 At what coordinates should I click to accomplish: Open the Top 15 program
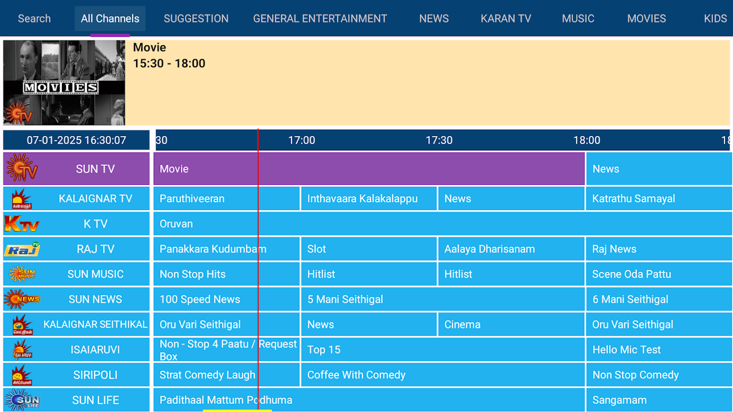443,350
